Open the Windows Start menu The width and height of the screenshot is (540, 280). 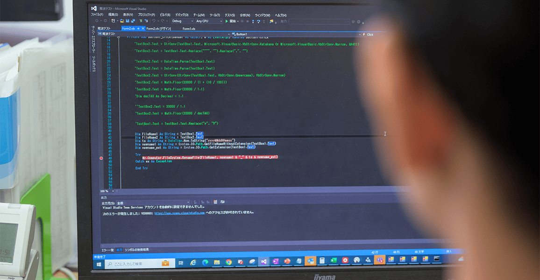99,264
